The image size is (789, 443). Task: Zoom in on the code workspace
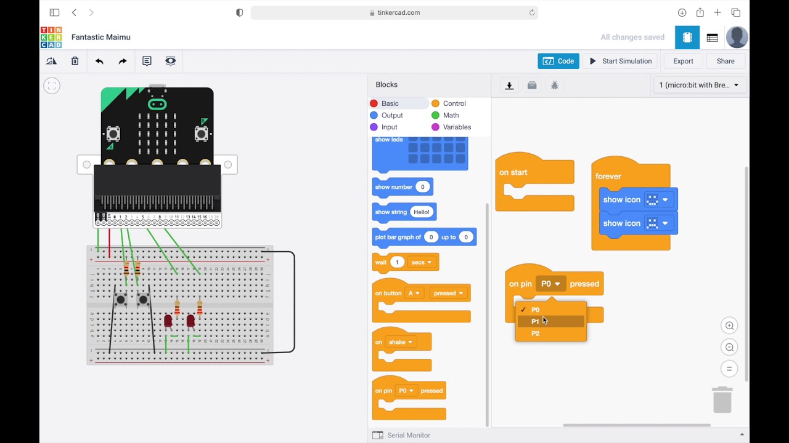pos(729,325)
